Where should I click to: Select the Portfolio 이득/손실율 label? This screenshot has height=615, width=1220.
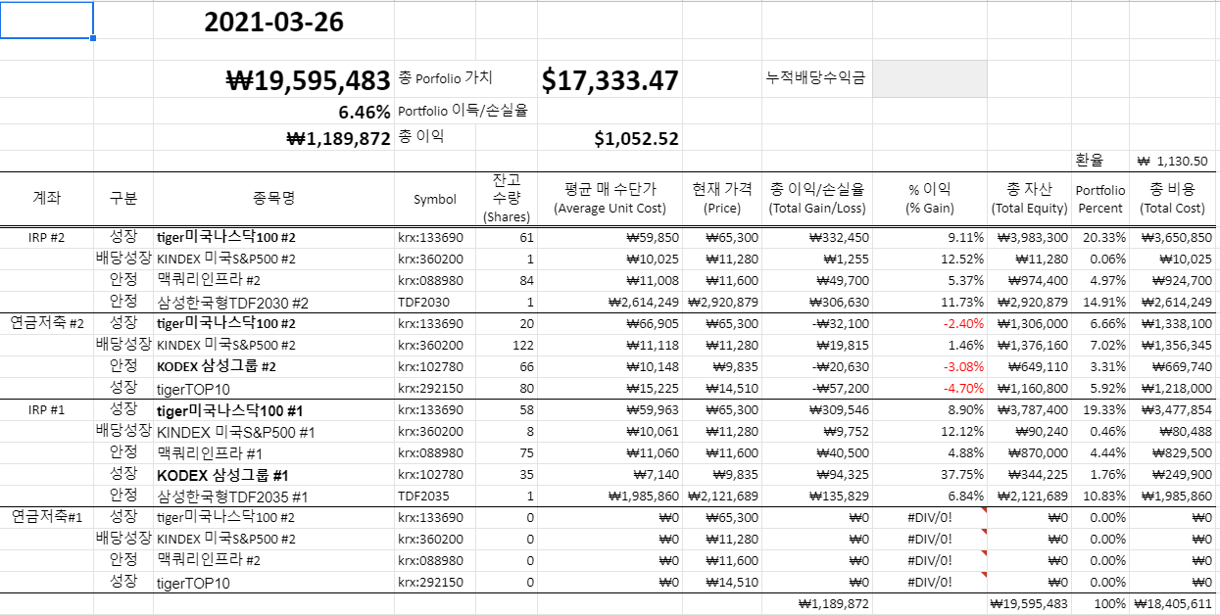pos(463,112)
